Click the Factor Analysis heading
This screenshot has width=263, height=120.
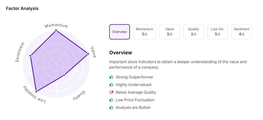click(x=22, y=8)
